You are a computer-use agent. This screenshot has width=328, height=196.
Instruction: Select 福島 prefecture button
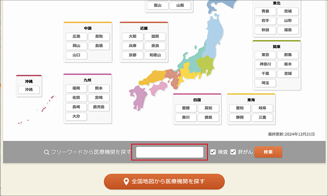288,30
